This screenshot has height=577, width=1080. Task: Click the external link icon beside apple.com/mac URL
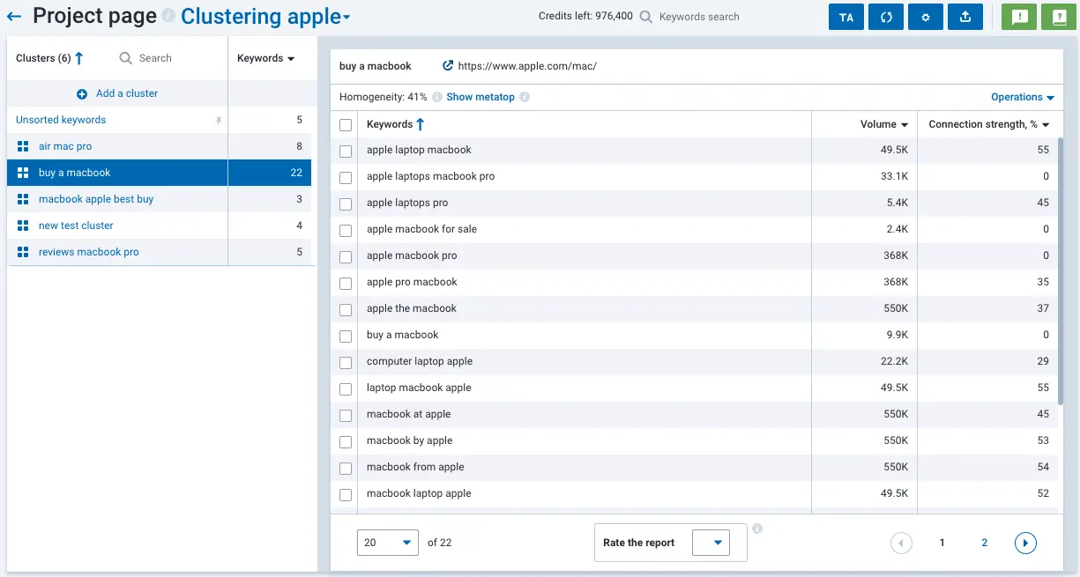(445, 66)
